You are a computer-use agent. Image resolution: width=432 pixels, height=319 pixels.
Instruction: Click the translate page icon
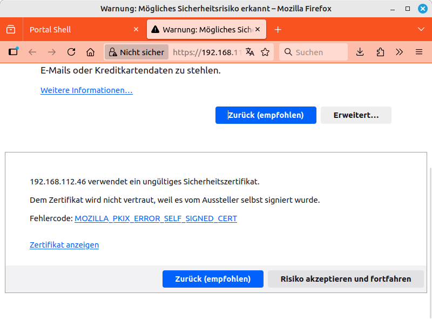click(249, 52)
